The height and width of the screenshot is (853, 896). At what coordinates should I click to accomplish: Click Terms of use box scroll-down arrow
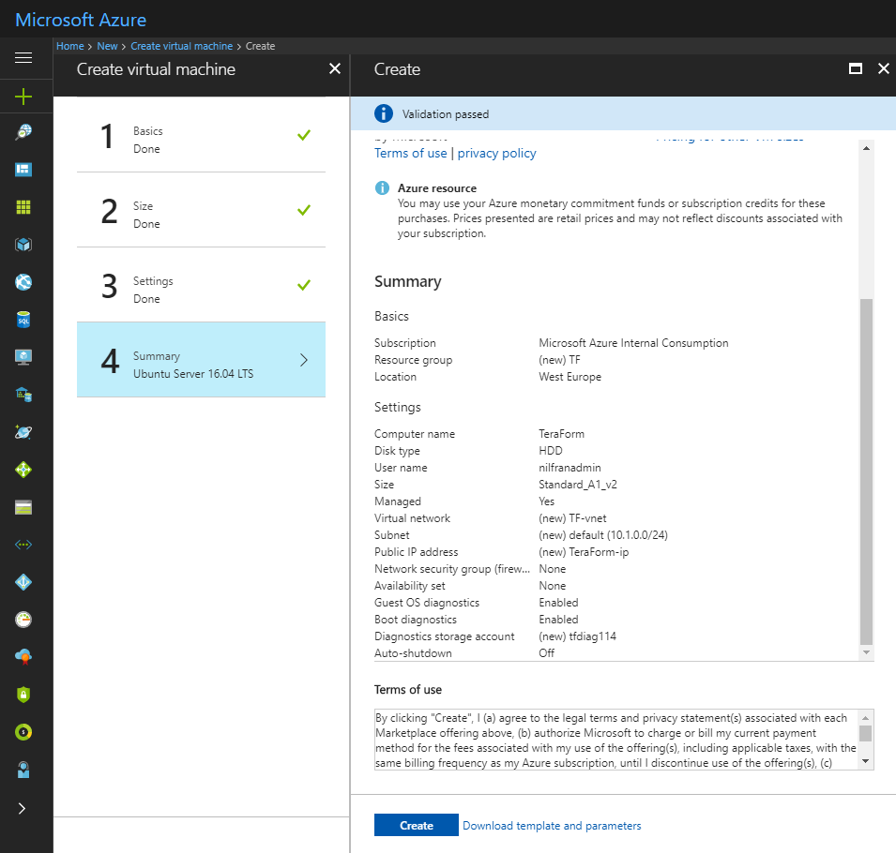tap(865, 761)
